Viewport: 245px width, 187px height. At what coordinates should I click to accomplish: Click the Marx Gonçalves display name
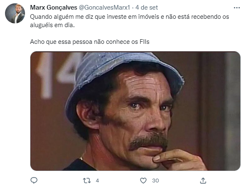tap(54, 8)
